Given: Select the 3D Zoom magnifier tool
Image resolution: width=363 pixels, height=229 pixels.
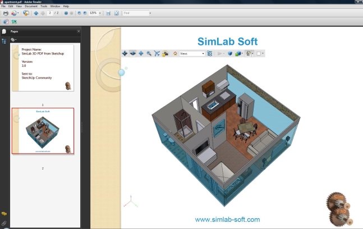Looking at the screenshot, I should pyautogui.click(x=149, y=53).
